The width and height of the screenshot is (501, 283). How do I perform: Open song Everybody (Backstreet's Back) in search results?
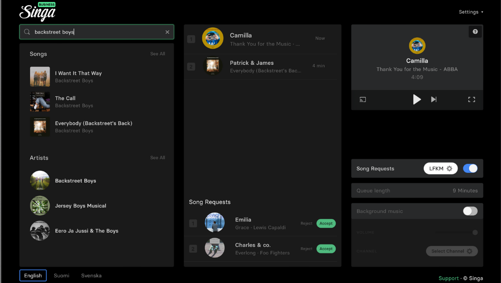[94, 123]
